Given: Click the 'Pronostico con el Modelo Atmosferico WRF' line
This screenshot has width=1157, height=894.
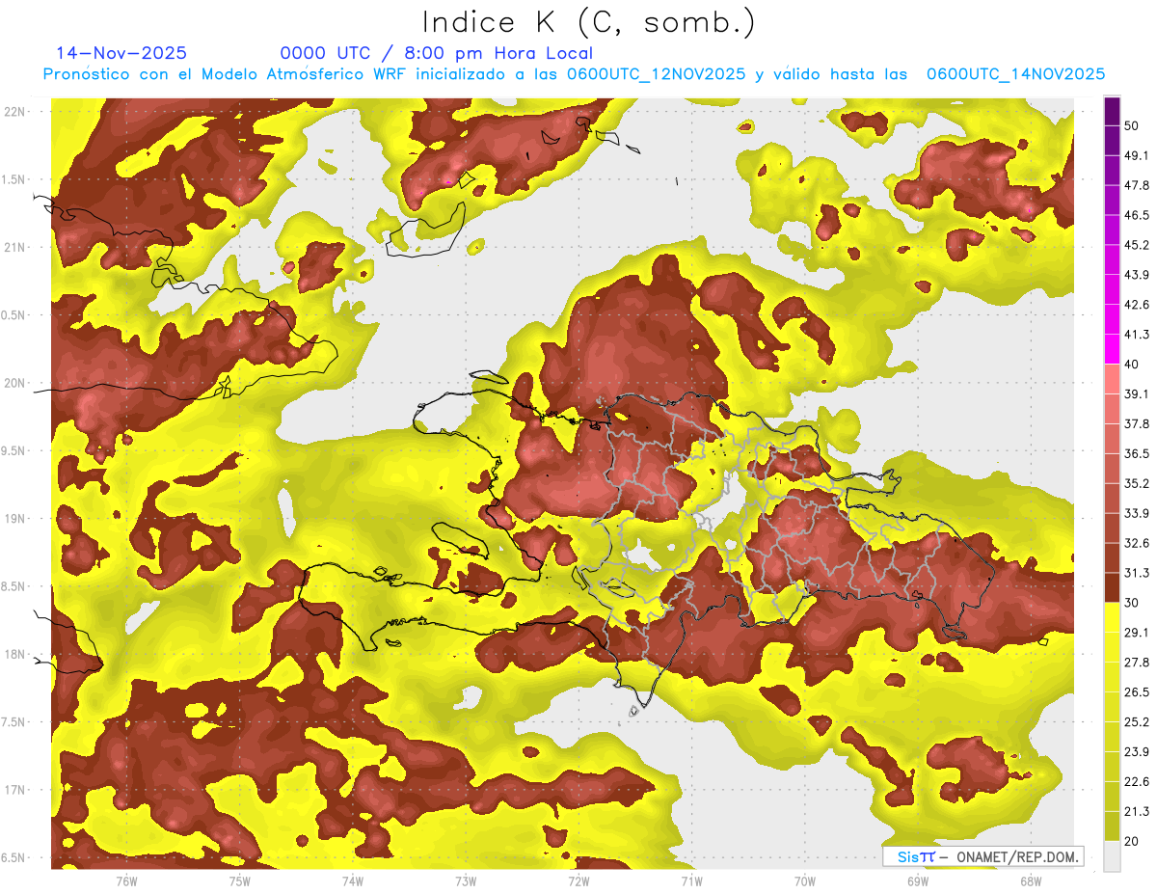Looking at the screenshot, I should (x=574, y=74).
